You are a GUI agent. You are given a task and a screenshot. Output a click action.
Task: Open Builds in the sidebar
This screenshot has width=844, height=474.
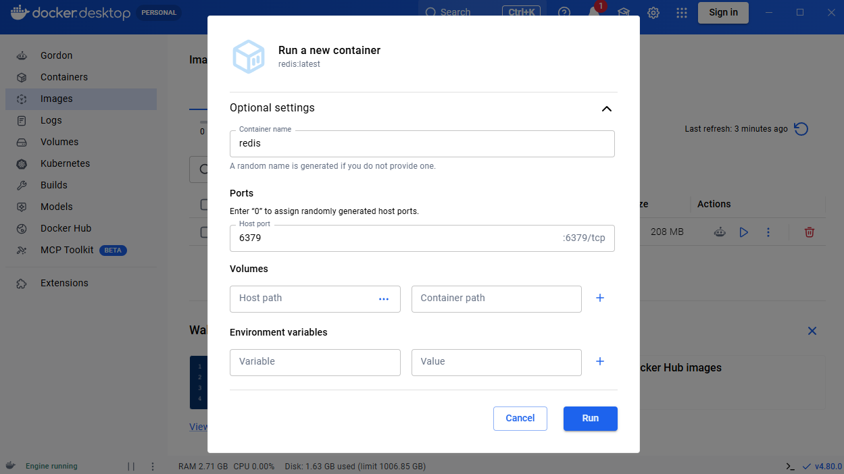(81, 185)
